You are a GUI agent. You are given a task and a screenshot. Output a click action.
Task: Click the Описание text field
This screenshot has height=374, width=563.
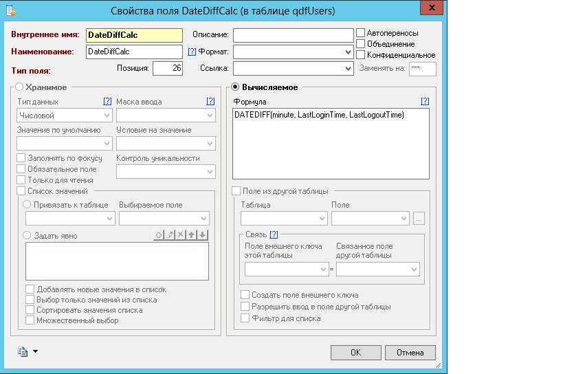tap(292, 34)
